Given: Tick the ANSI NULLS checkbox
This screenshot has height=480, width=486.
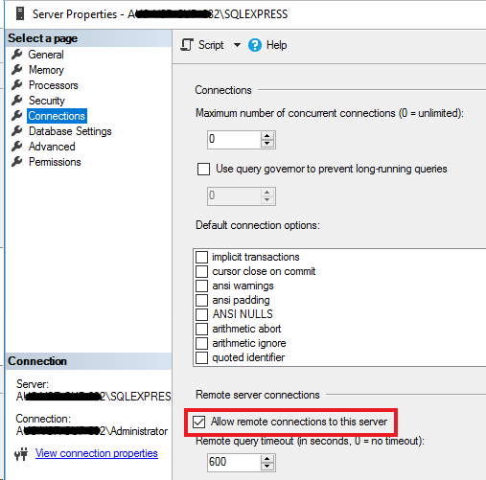Looking at the screenshot, I should tap(201, 314).
